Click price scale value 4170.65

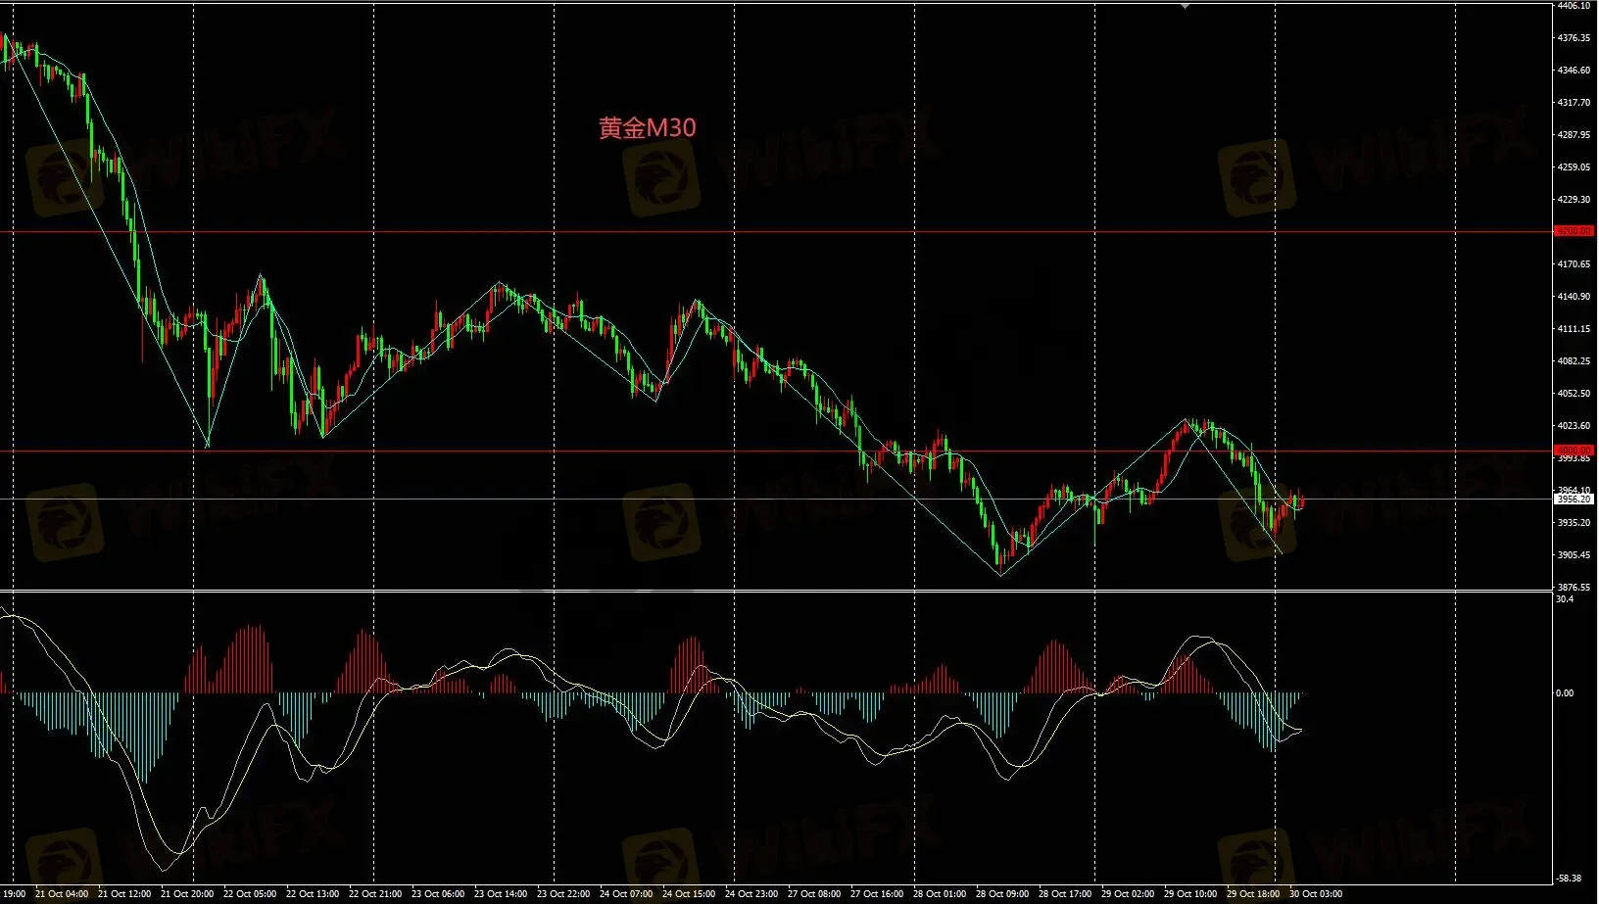[1574, 264]
